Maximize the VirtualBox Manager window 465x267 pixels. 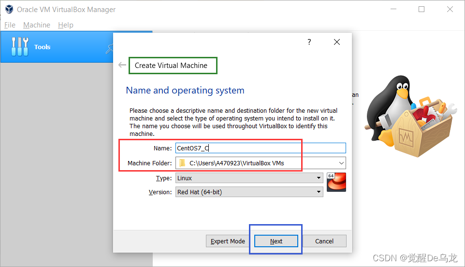[x=421, y=9]
